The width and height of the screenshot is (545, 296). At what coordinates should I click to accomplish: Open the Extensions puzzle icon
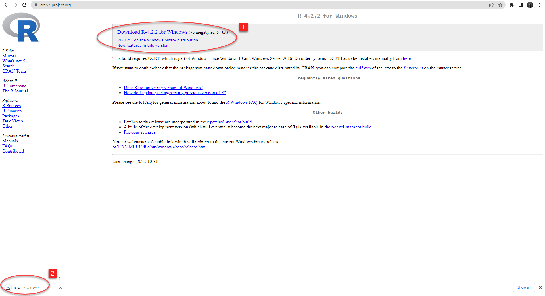pyautogui.click(x=512, y=5)
